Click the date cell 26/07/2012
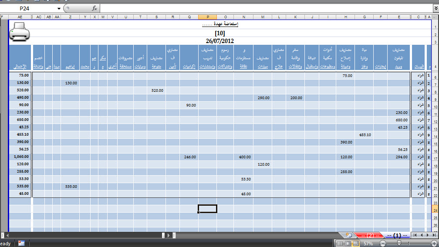The width and height of the screenshot is (439, 247). click(x=220, y=41)
